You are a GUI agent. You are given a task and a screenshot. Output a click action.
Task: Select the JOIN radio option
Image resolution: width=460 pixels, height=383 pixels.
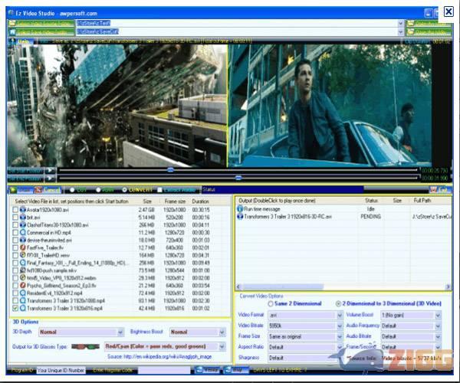pos(98,190)
